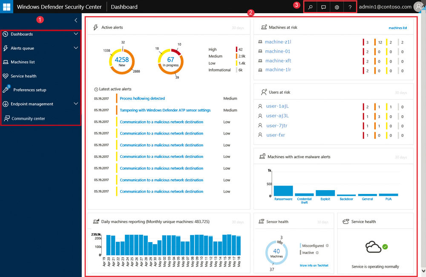Click the Alerts queue lightning icon
426x277 pixels.
[x=6, y=48]
